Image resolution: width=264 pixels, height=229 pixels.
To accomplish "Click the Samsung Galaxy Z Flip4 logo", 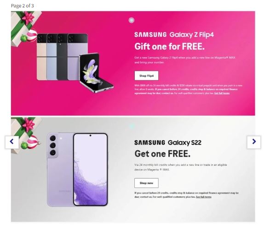I will click(x=174, y=35).
